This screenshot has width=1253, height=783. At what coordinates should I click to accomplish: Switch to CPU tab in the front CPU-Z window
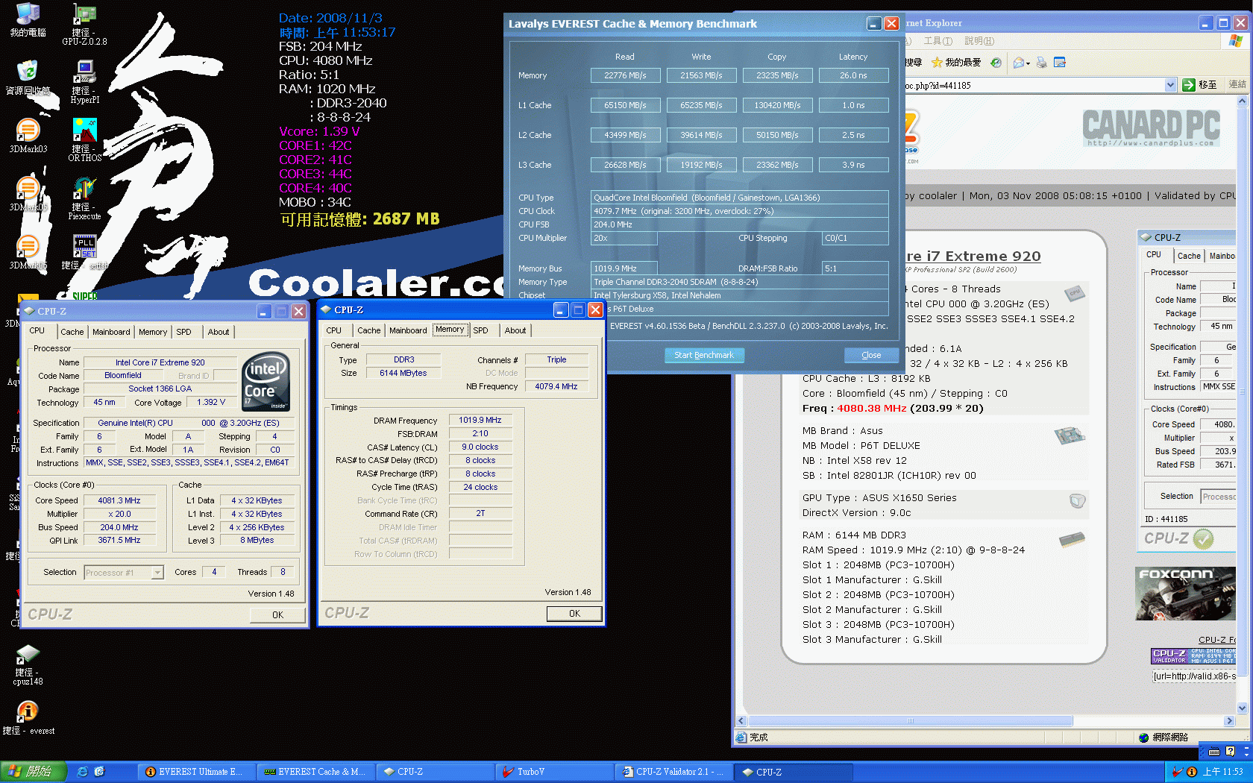click(x=334, y=330)
